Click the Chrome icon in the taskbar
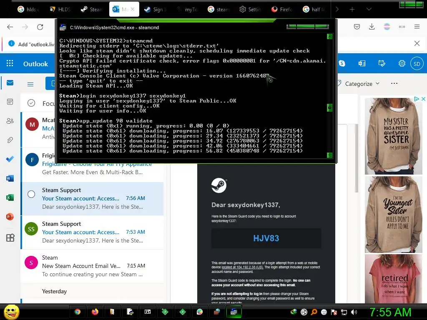 click(x=77, y=312)
